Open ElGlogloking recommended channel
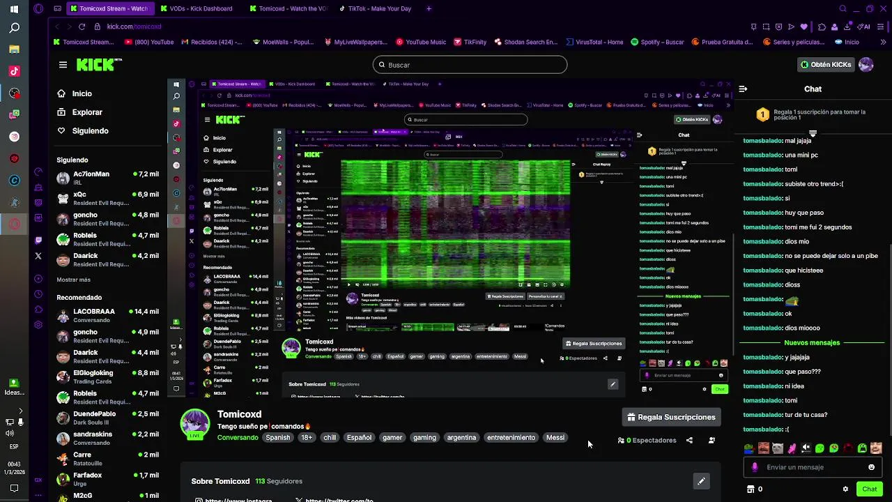This screenshot has width=892, height=502. (x=108, y=376)
